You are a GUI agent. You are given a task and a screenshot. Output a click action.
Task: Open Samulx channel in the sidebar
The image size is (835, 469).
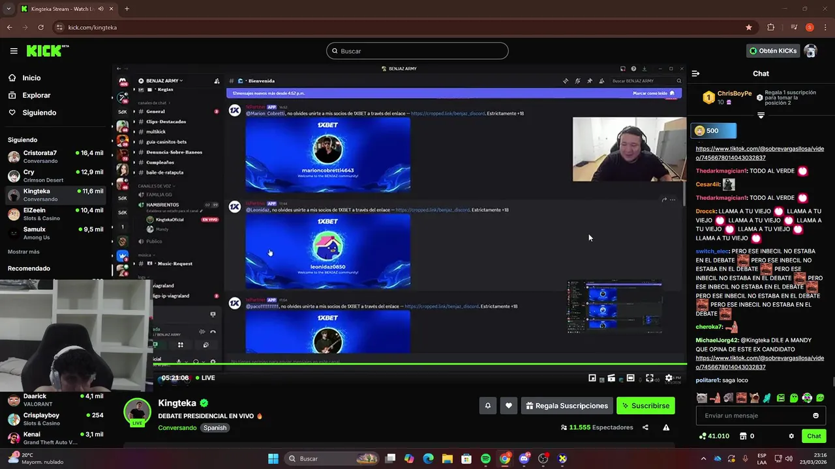point(55,233)
